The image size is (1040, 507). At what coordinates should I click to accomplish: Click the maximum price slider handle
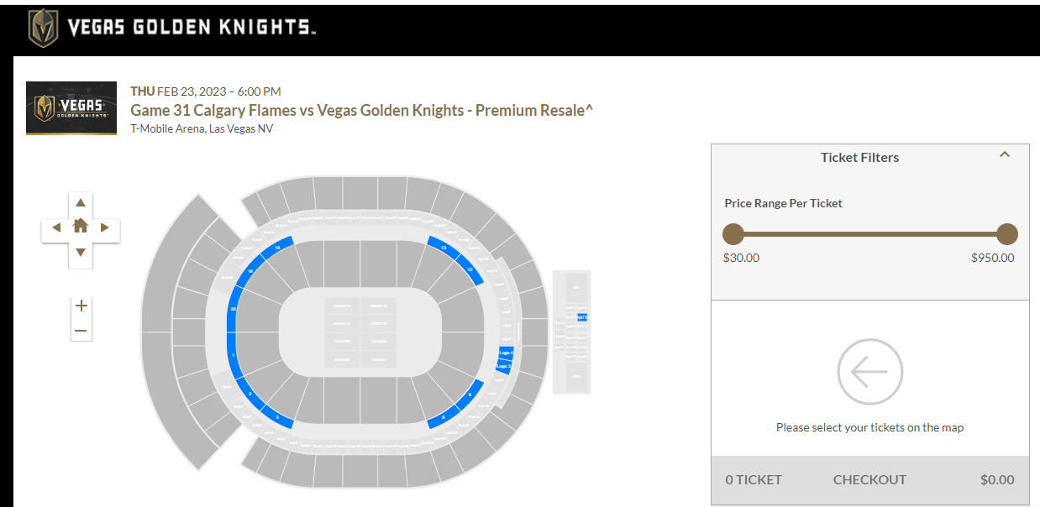1006,234
